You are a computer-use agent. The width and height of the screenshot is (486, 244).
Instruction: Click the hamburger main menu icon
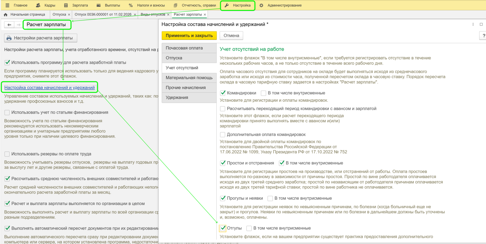[7, 5]
